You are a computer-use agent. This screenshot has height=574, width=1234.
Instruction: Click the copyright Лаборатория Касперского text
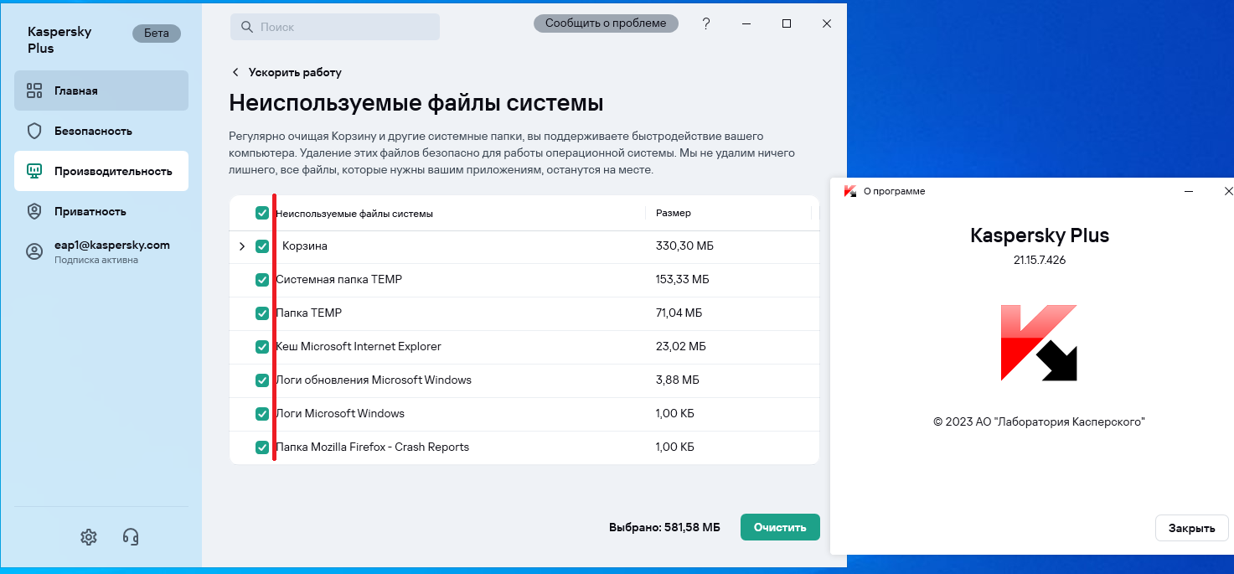click(x=1039, y=422)
